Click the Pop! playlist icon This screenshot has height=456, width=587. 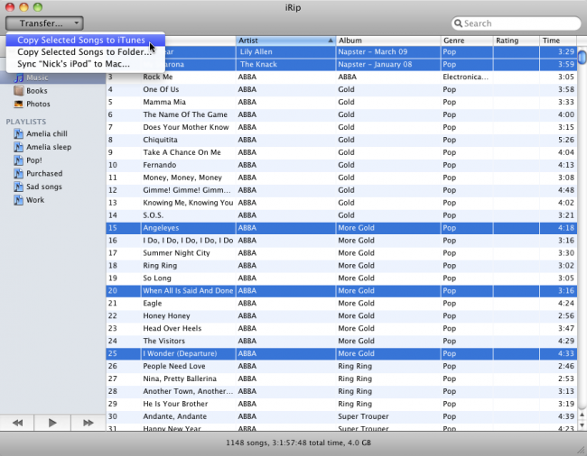pyautogui.click(x=18, y=160)
